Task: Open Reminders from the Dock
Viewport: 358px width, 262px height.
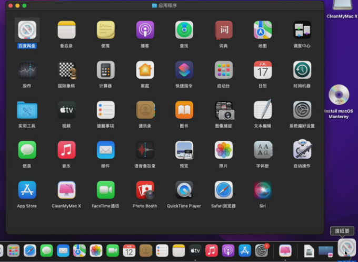Action: tap(162, 250)
